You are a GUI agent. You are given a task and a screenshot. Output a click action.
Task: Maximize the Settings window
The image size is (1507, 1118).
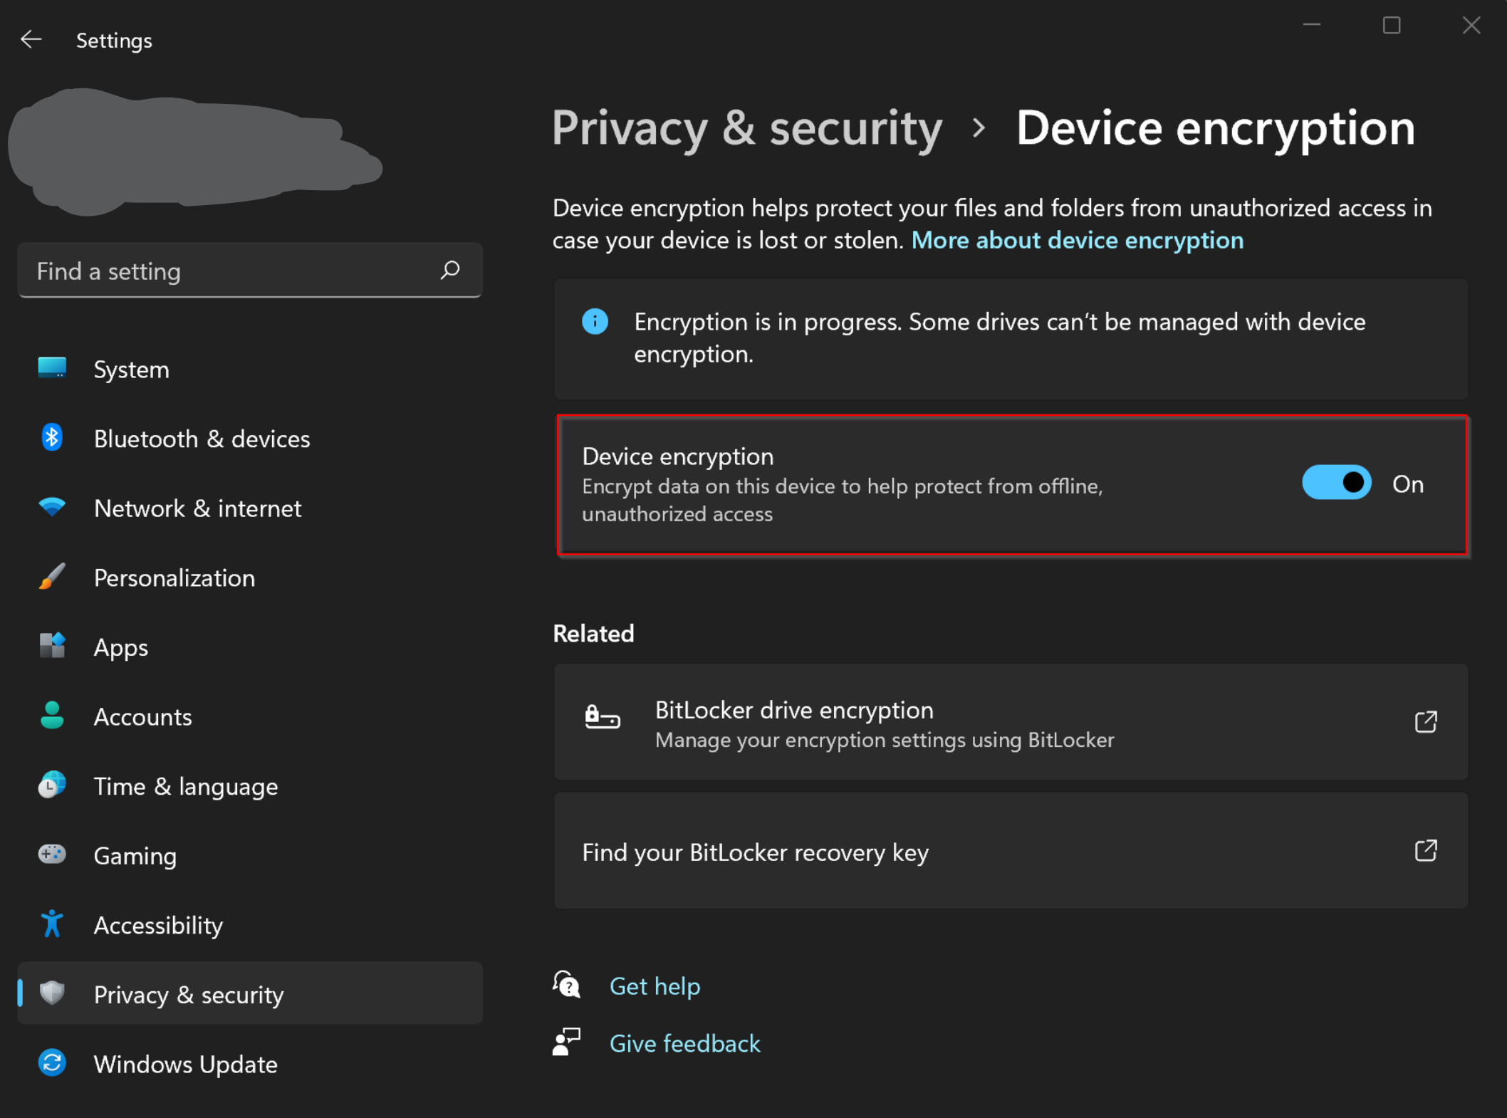pyautogui.click(x=1392, y=25)
